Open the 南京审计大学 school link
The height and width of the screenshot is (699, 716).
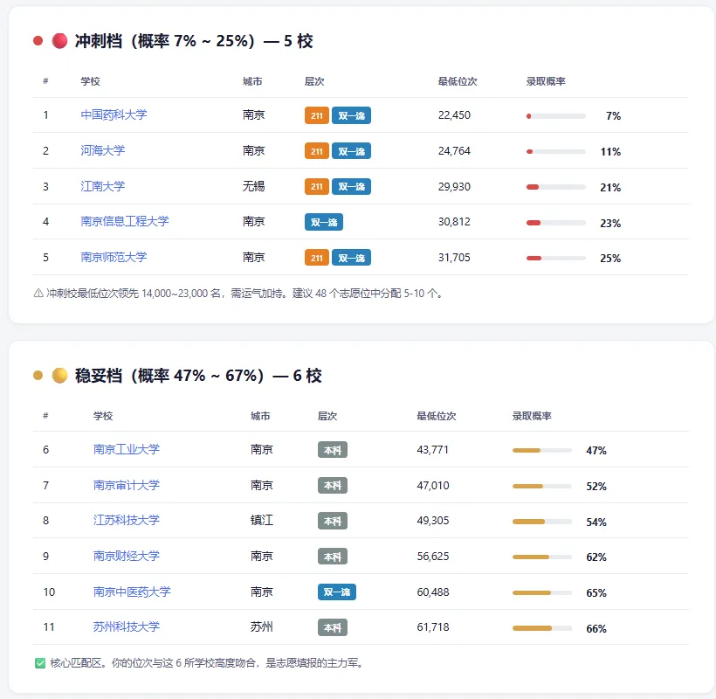pos(127,485)
